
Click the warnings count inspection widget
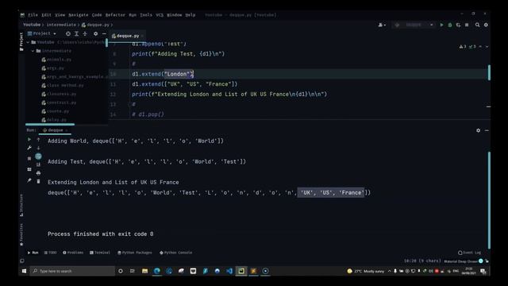468,47
